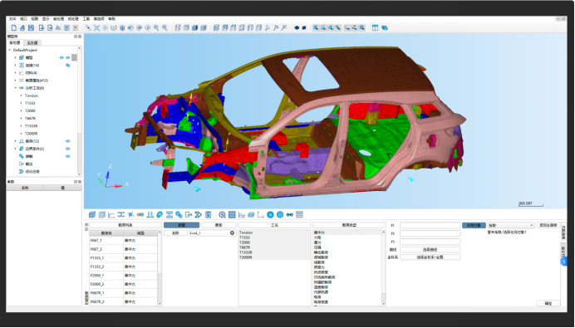Open the 显示 menu
Screen dimensions: 575x328
click(x=46, y=19)
